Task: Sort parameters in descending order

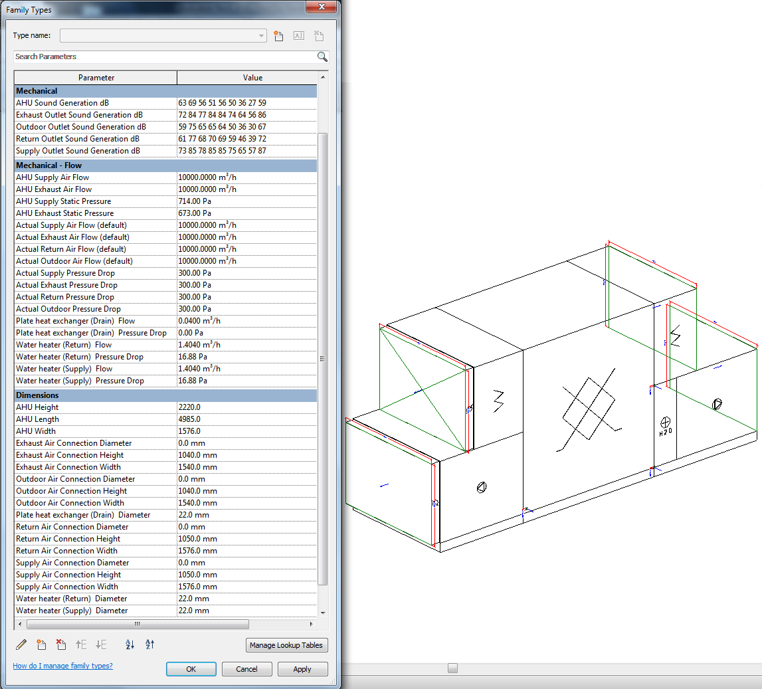Action: click(149, 644)
